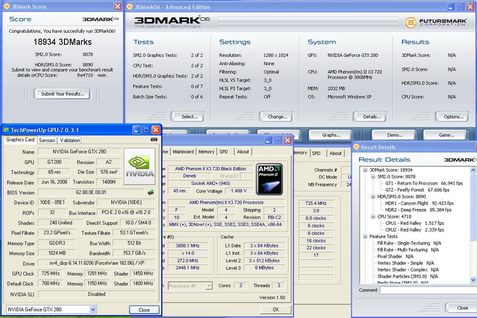Switch to the Sensors tab in GPU-Z
This screenshot has width=477, height=318.
pyautogui.click(x=47, y=140)
